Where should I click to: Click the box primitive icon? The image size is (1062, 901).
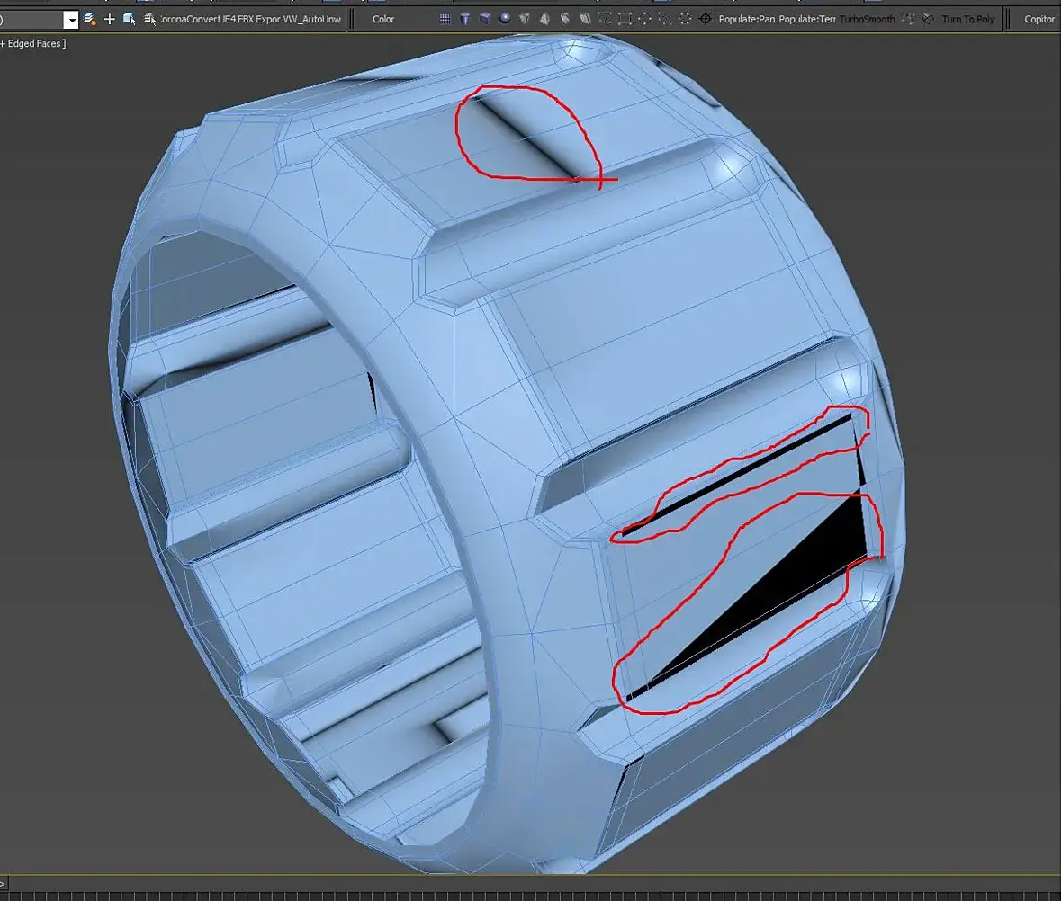485,18
